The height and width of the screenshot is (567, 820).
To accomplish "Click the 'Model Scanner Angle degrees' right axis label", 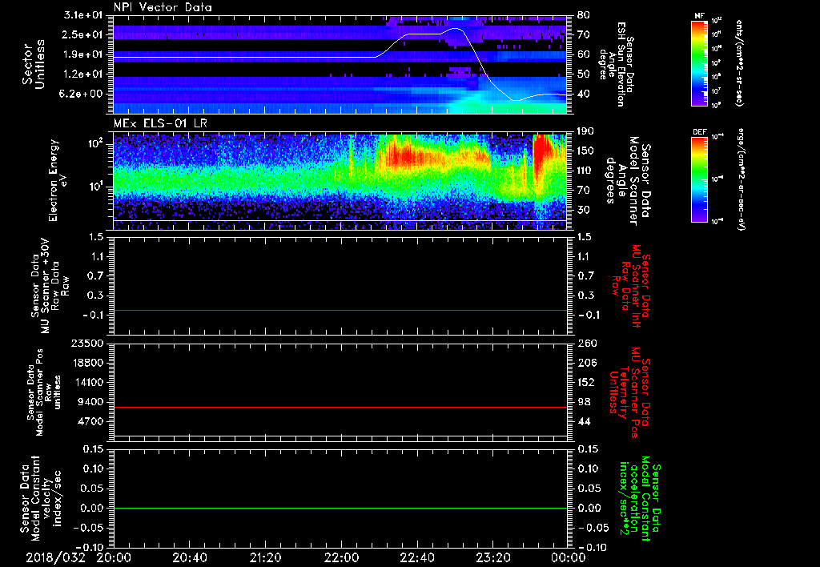I will (629, 181).
